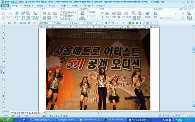Toggle bold (진하게 가) formatting
This screenshot has height=122, width=195.
(x=106, y=23)
